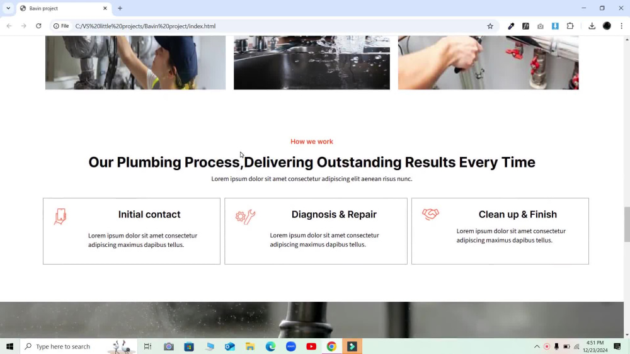Click the female plumber photo thumbnail

[x=135, y=63]
